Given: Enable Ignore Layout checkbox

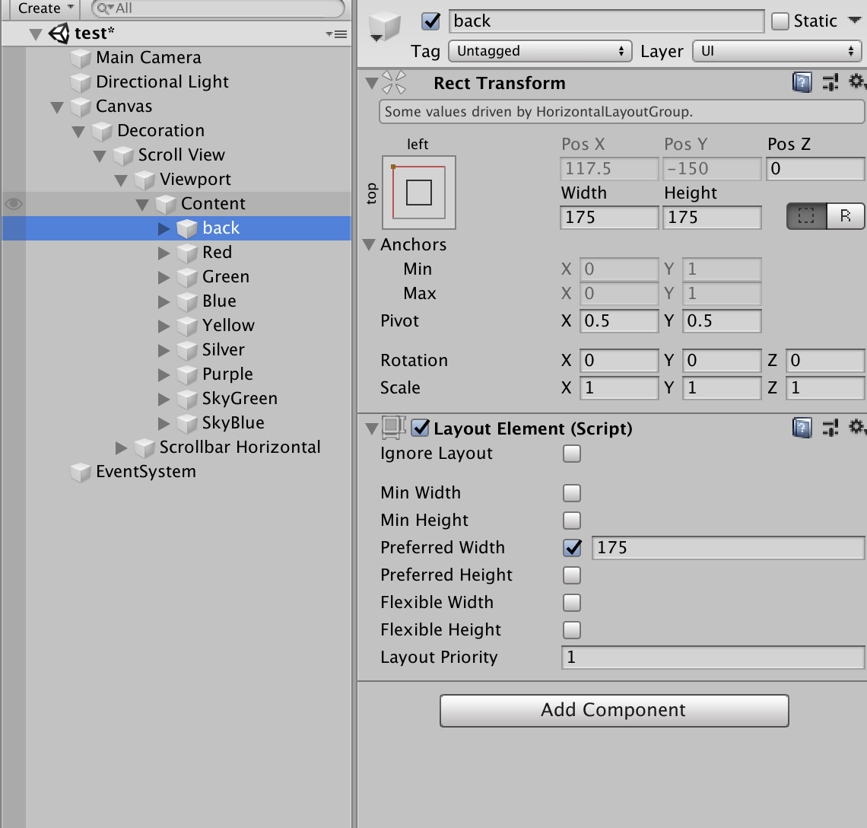Looking at the screenshot, I should (572, 454).
